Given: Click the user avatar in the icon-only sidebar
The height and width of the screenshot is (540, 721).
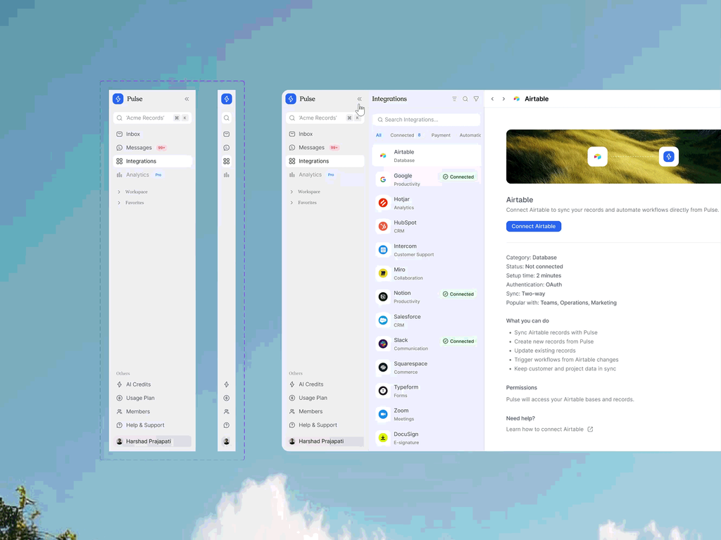Looking at the screenshot, I should [x=226, y=441].
